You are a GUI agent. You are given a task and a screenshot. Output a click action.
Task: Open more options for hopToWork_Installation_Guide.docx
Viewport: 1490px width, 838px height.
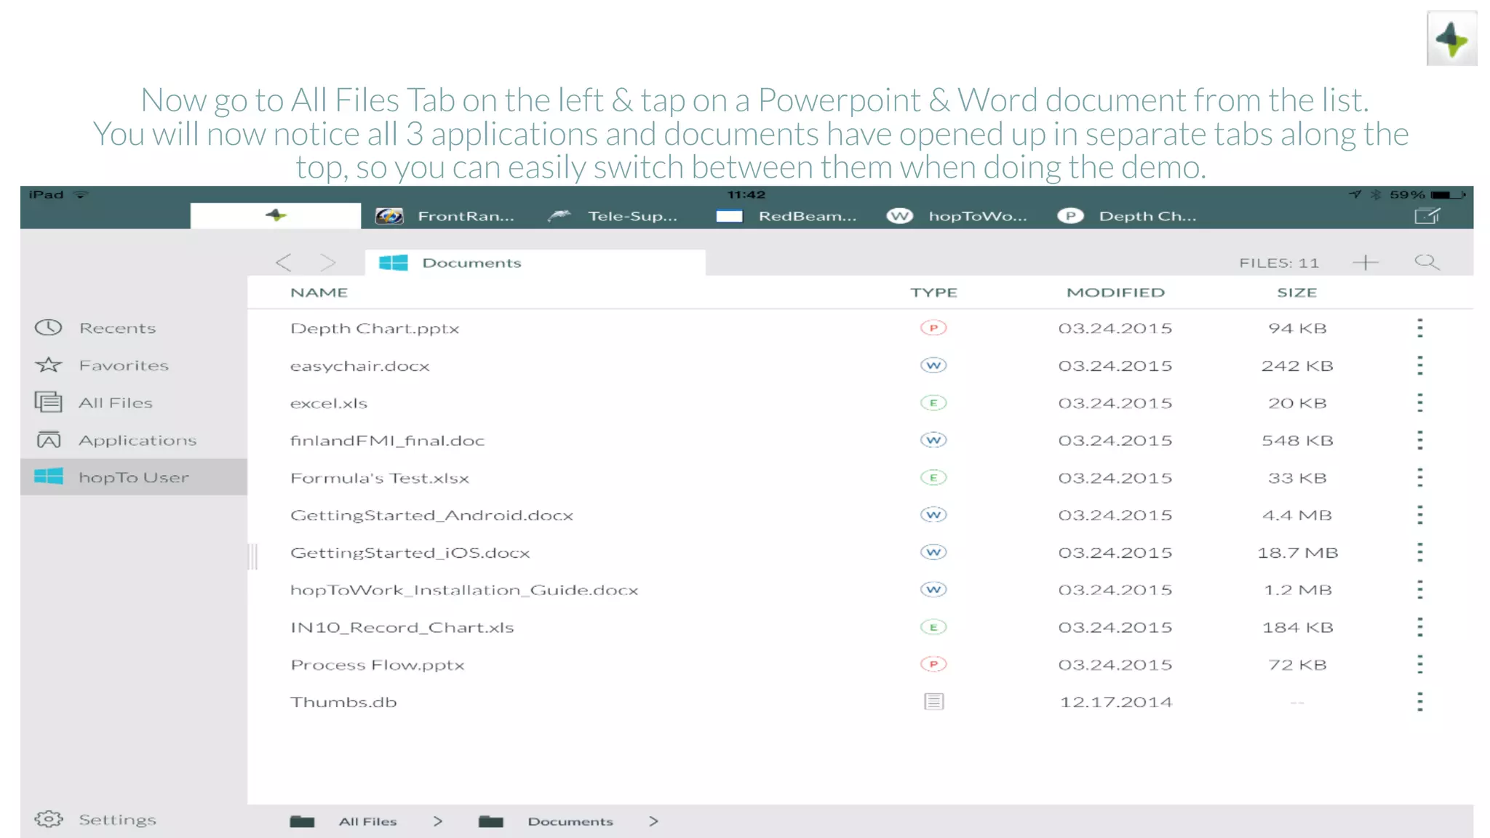pos(1419,590)
